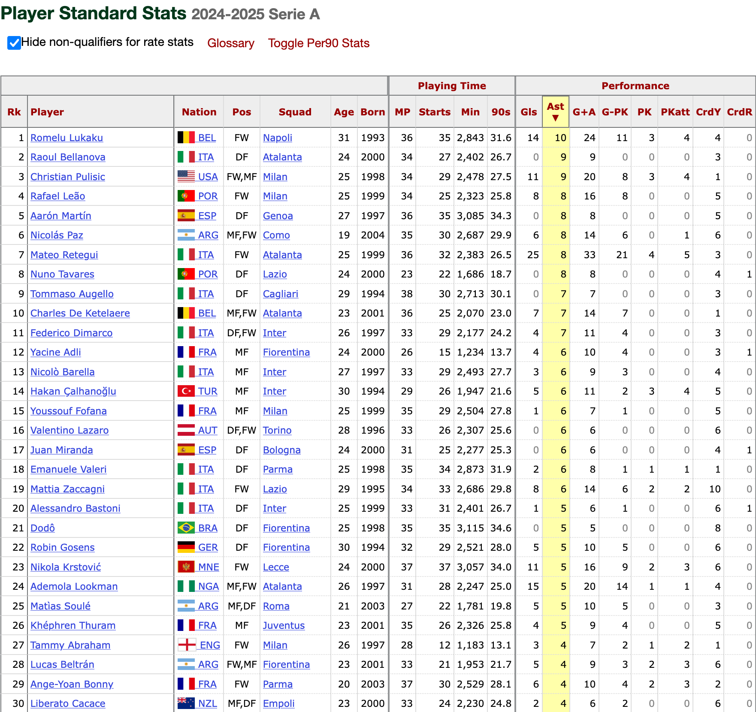This screenshot has height=712, width=756.
Task: Sort by the Min column header
Action: point(470,112)
